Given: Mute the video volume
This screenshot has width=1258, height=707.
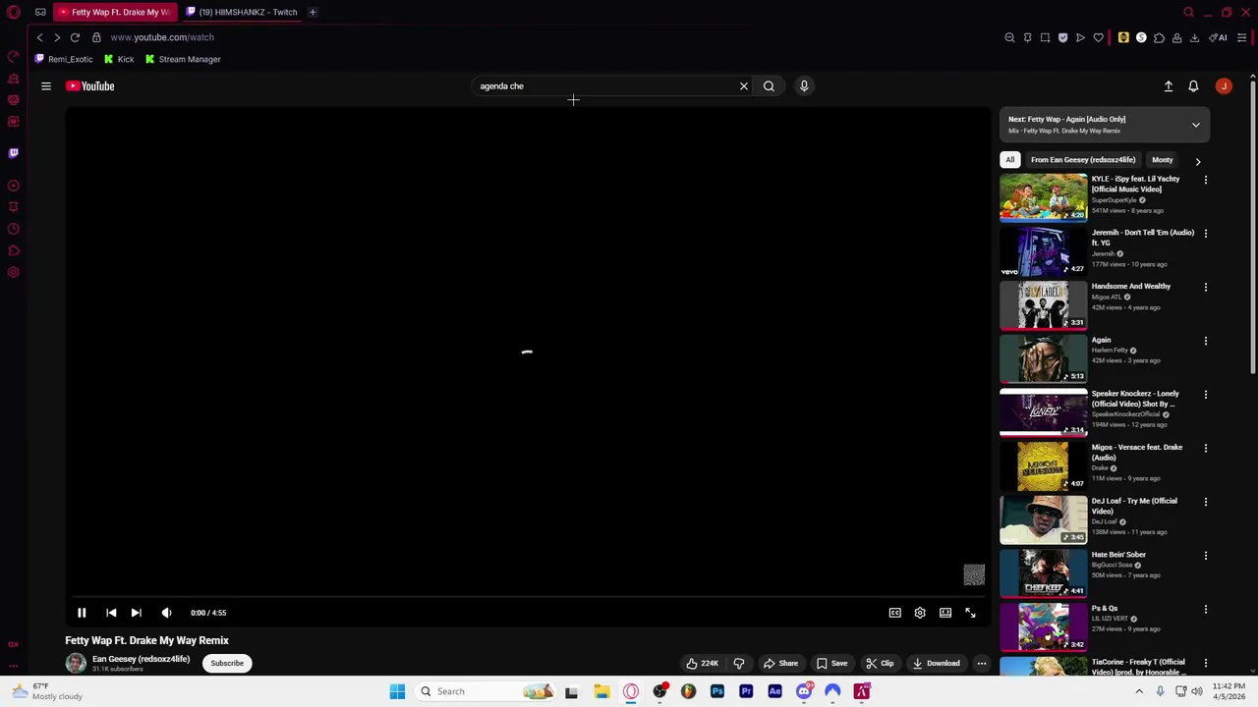Looking at the screenshot, I should pos(167,613).
